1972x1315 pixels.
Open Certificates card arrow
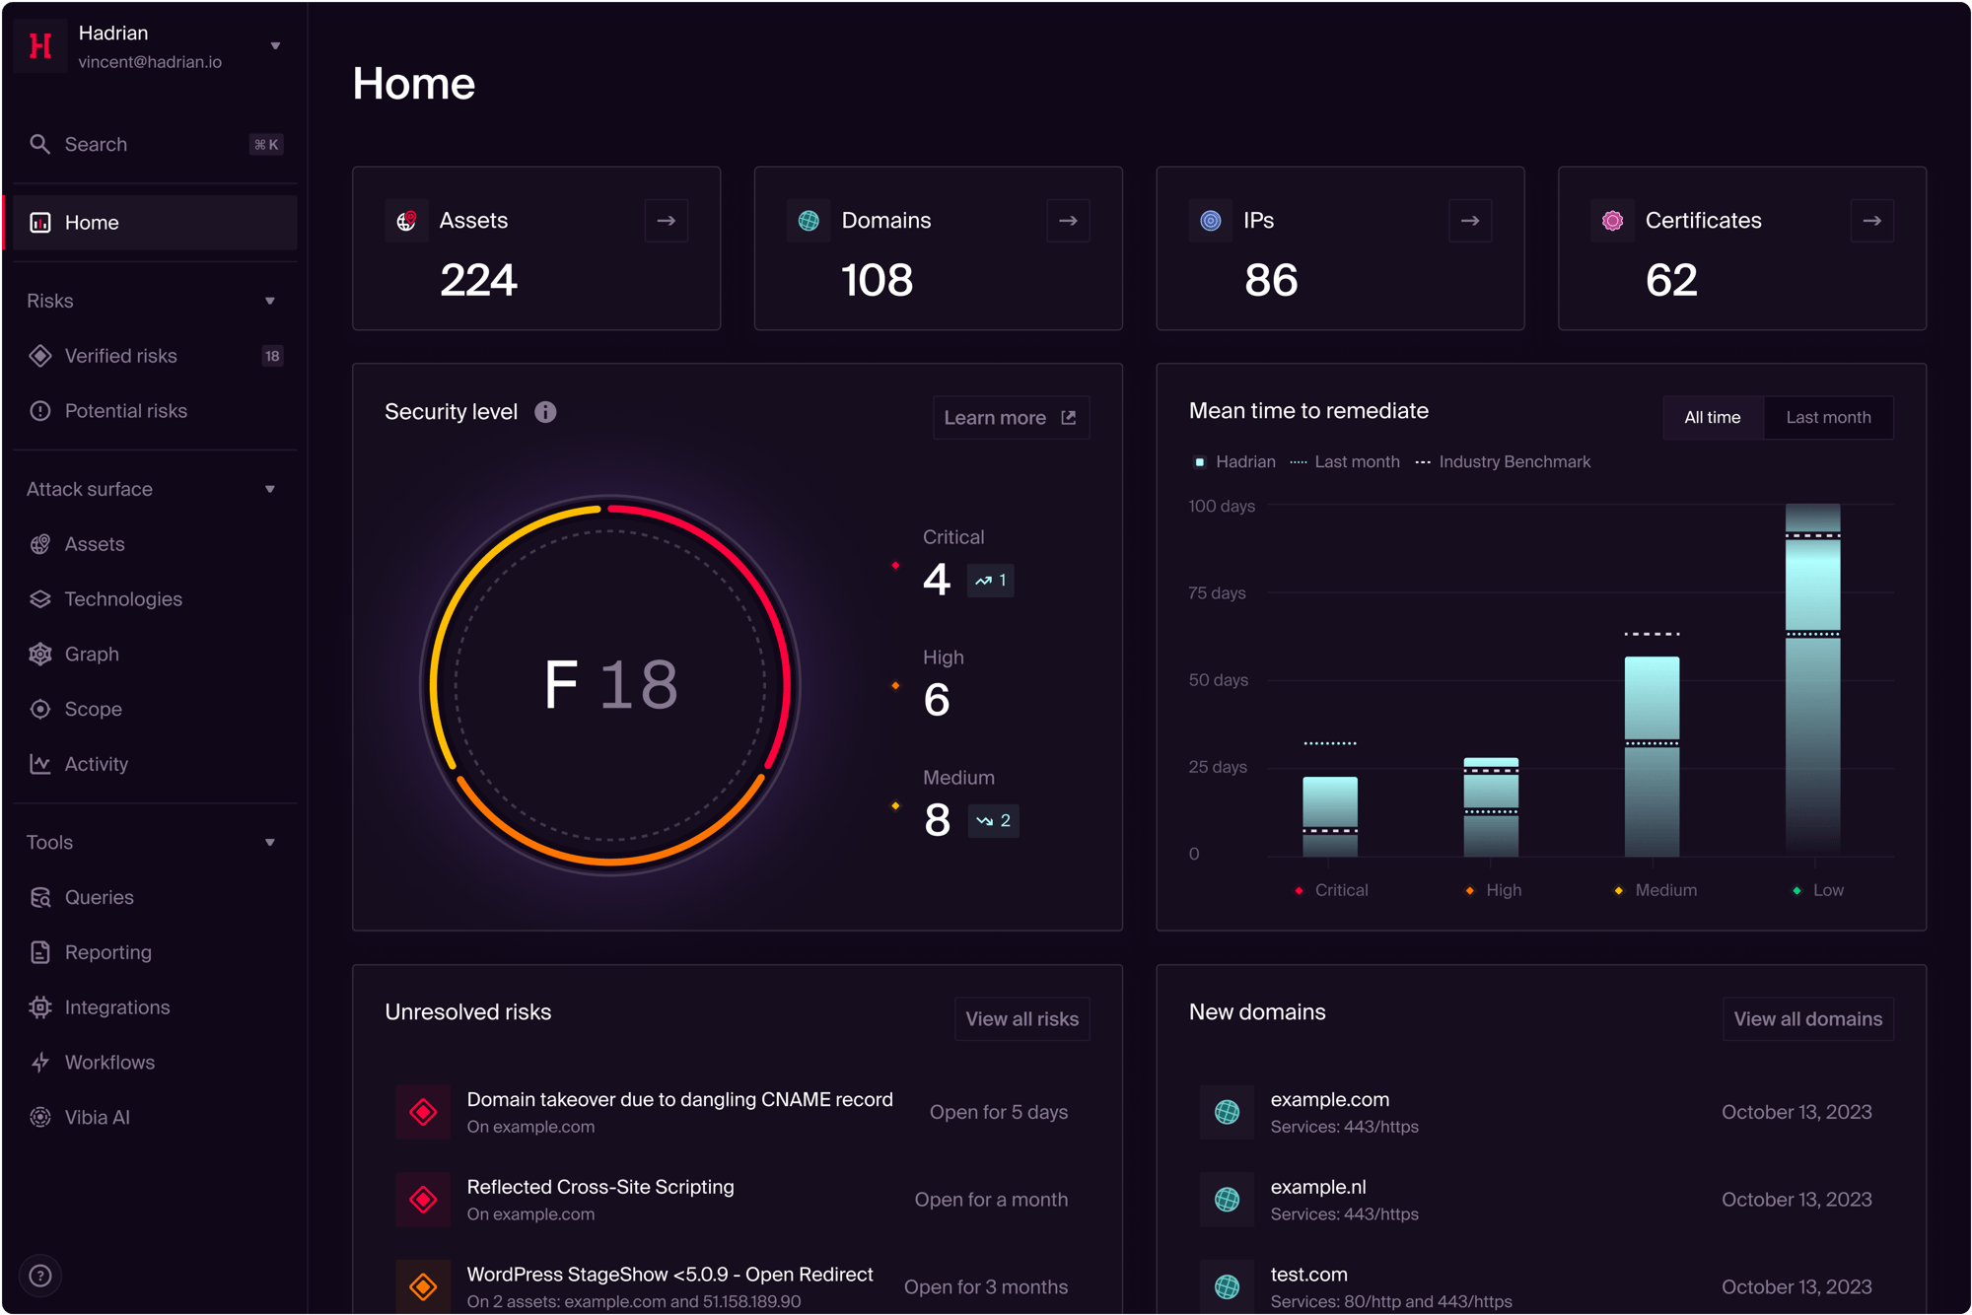(1872, 221)
